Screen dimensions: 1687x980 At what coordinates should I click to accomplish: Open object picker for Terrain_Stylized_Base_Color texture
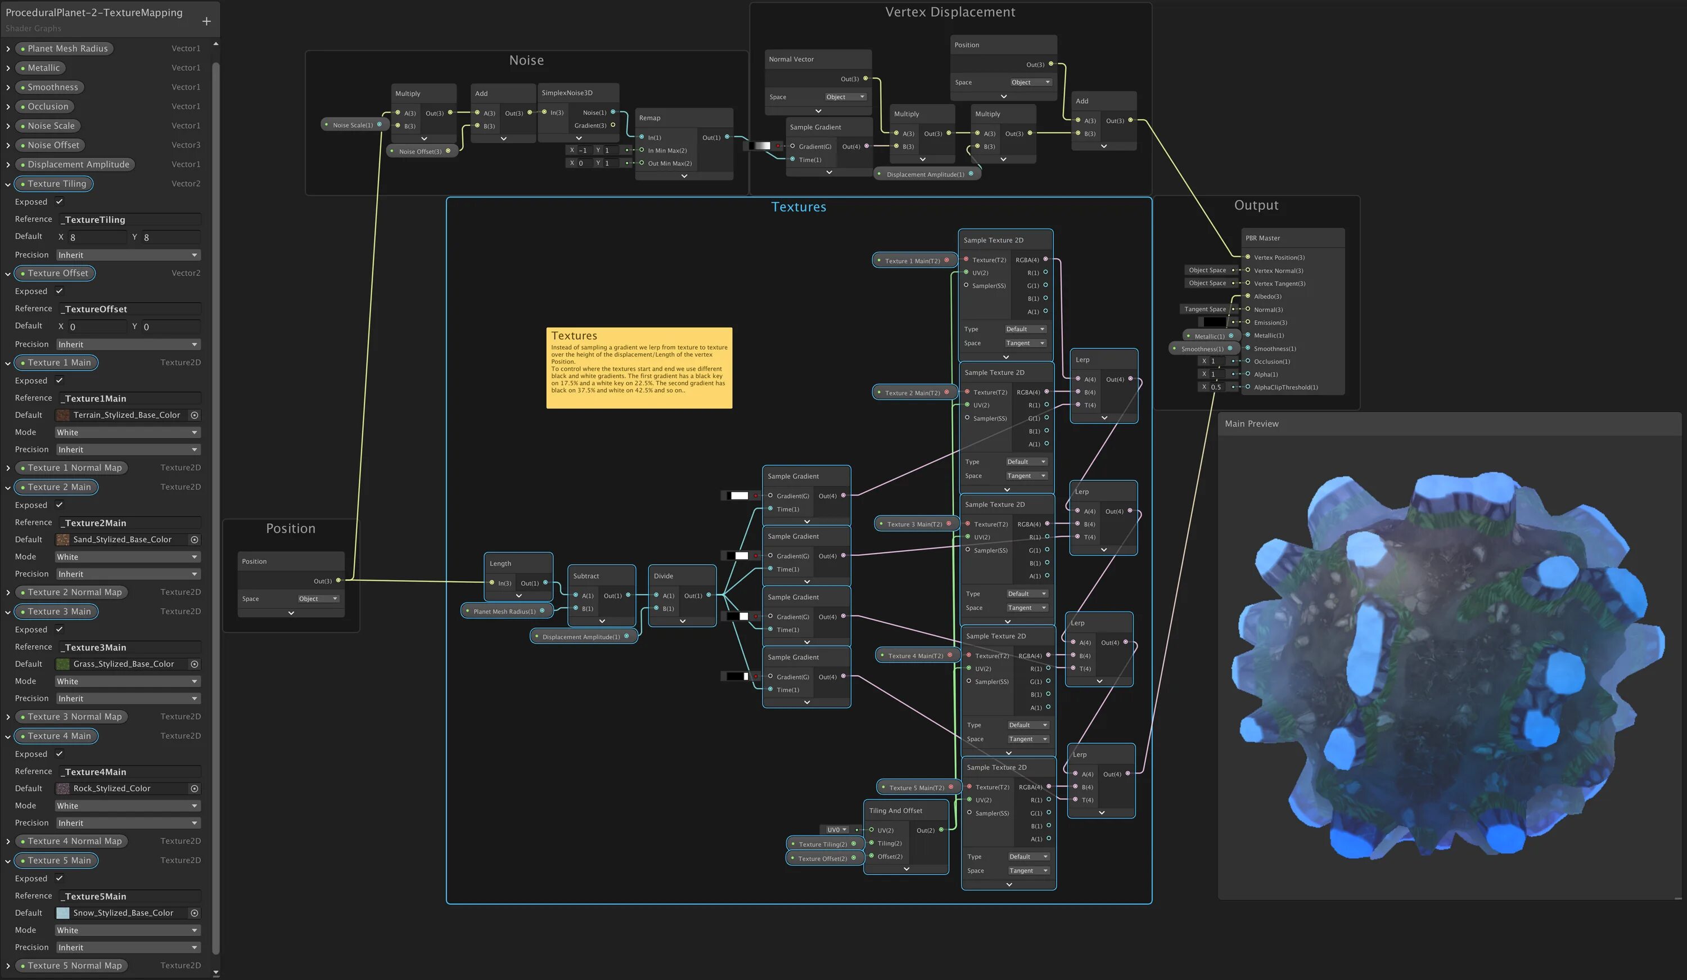[x=194, y=415]
